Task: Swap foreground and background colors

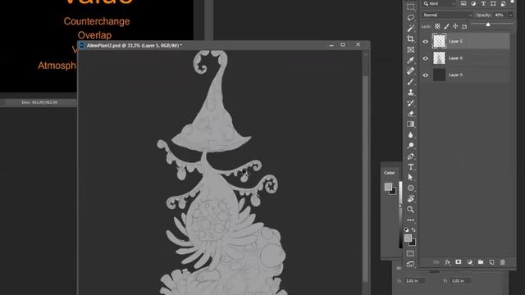Action: 413,229
